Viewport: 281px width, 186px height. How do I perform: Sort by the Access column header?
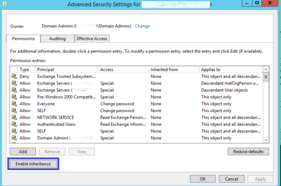coord(123,69)
